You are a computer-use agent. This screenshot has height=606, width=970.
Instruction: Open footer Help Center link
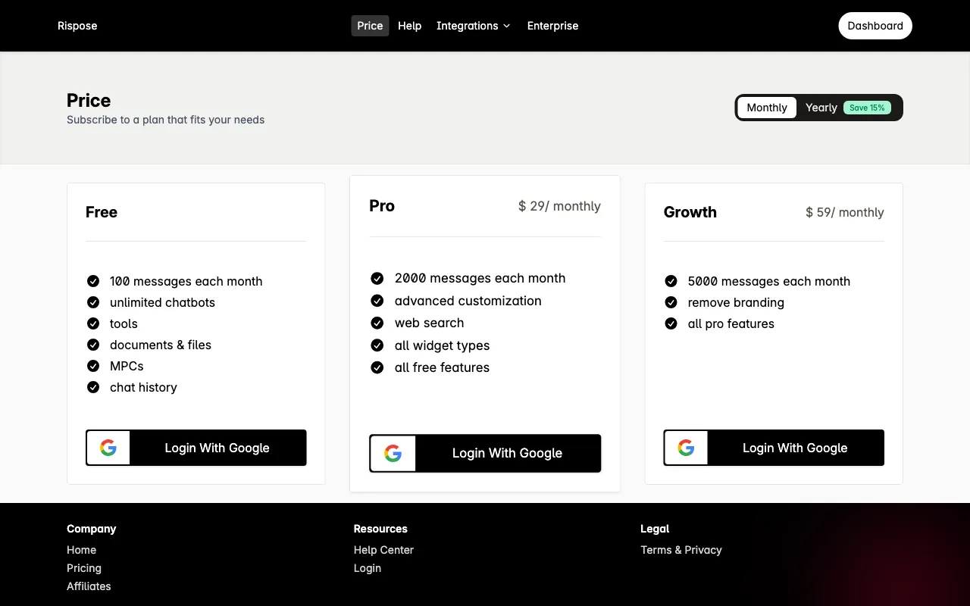point(383,550)
